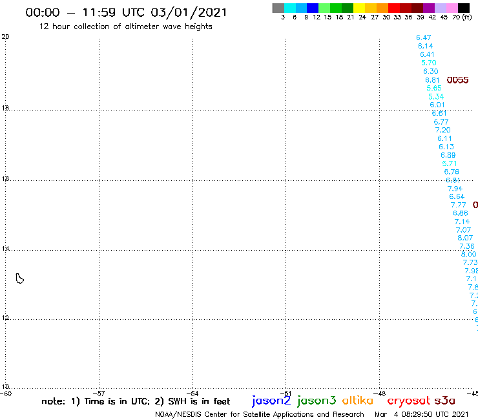Click the wave height value 5.70

[x=429, y=63]
